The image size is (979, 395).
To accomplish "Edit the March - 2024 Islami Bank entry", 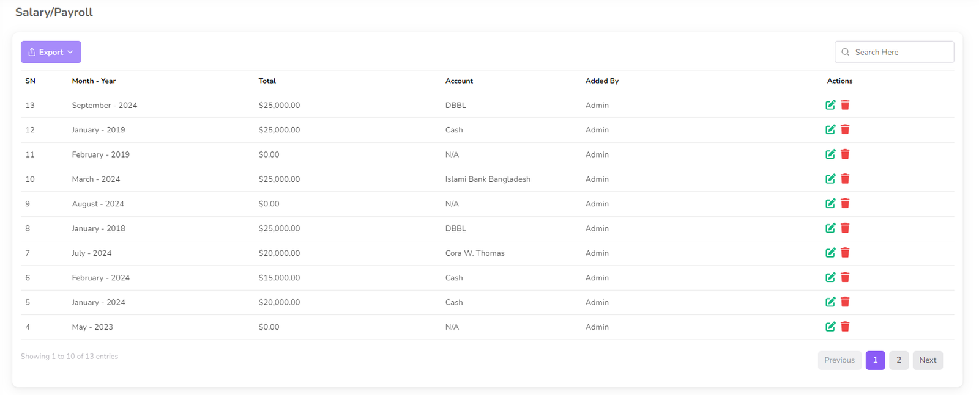I will tap(830, 179).
